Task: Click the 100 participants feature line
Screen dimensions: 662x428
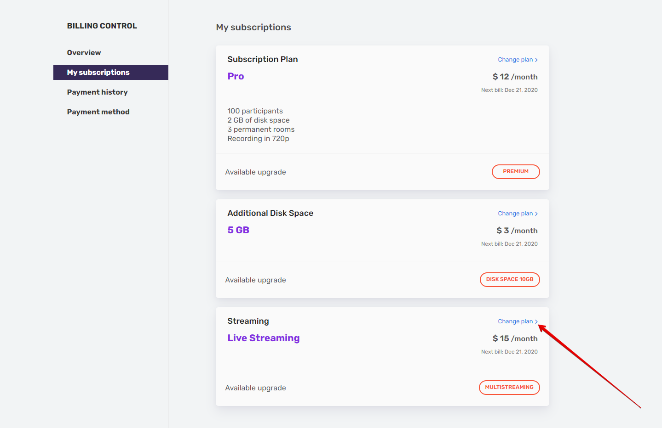Action: click(255, 111)
